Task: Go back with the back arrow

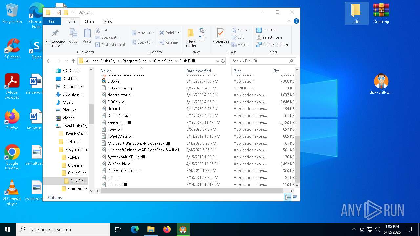Action: coord(49,61)
